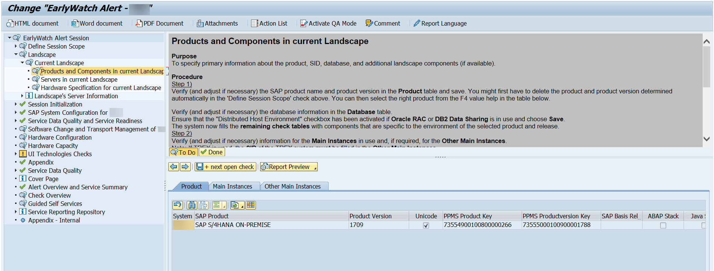
Task: Click the binoculars Find icon
Action: point(192,205)
